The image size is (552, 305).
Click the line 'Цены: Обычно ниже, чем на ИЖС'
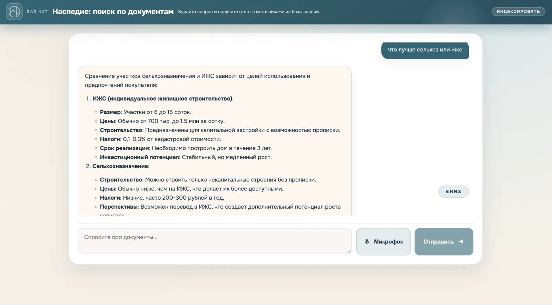(x=191, y=189)
